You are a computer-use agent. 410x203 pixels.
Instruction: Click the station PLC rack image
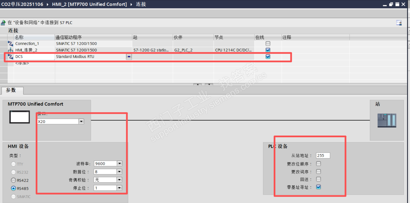click(x=387, y=121)
